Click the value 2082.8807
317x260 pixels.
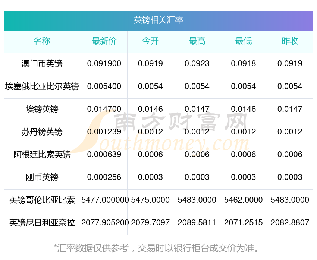pos(290,223)
